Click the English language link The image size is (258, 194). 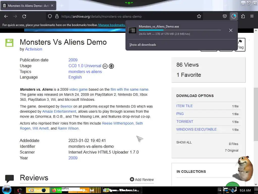click(x=75, y=77)
